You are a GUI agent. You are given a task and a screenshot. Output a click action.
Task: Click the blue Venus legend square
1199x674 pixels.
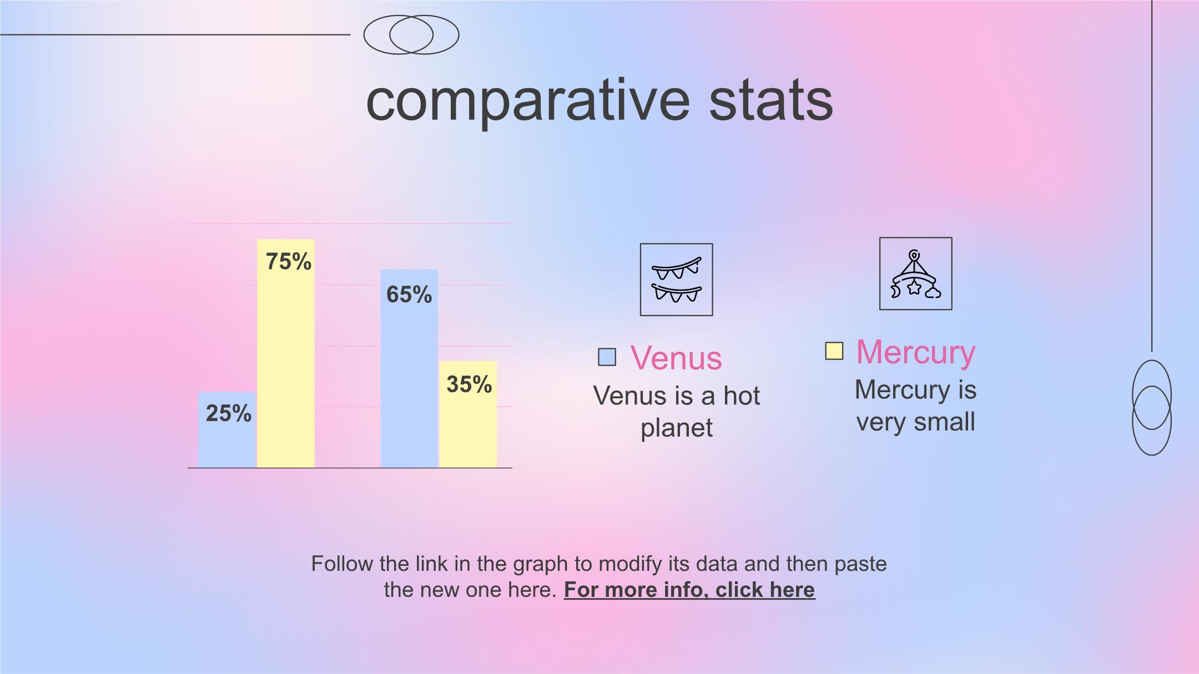tap(607, 357)
